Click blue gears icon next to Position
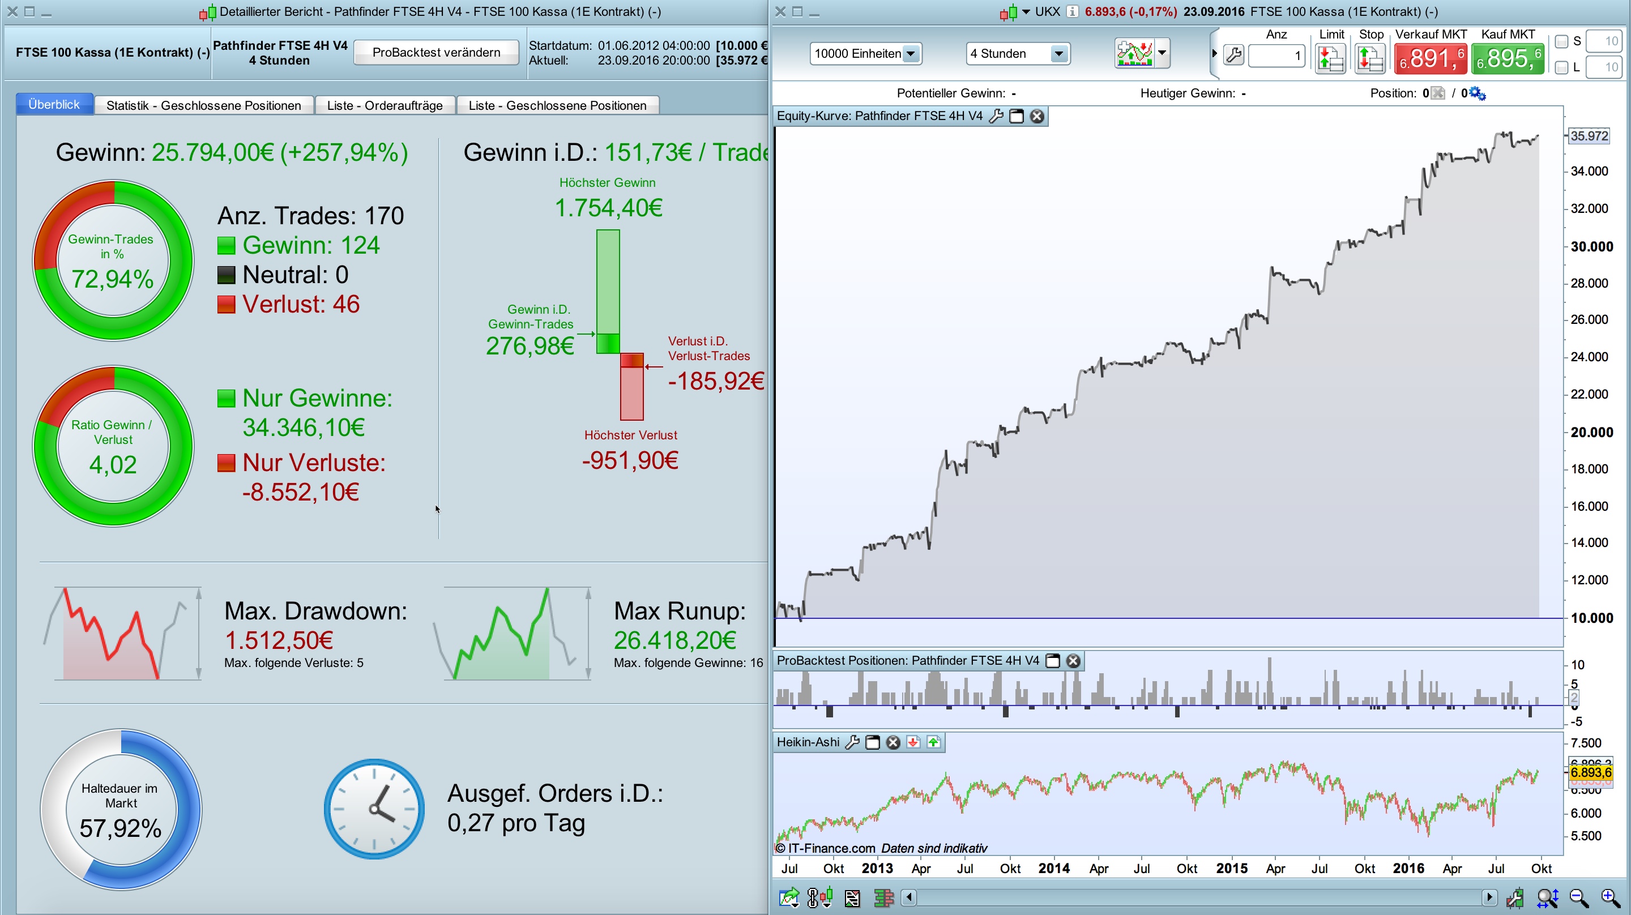1631x915 pixels. coord(1478,94)
